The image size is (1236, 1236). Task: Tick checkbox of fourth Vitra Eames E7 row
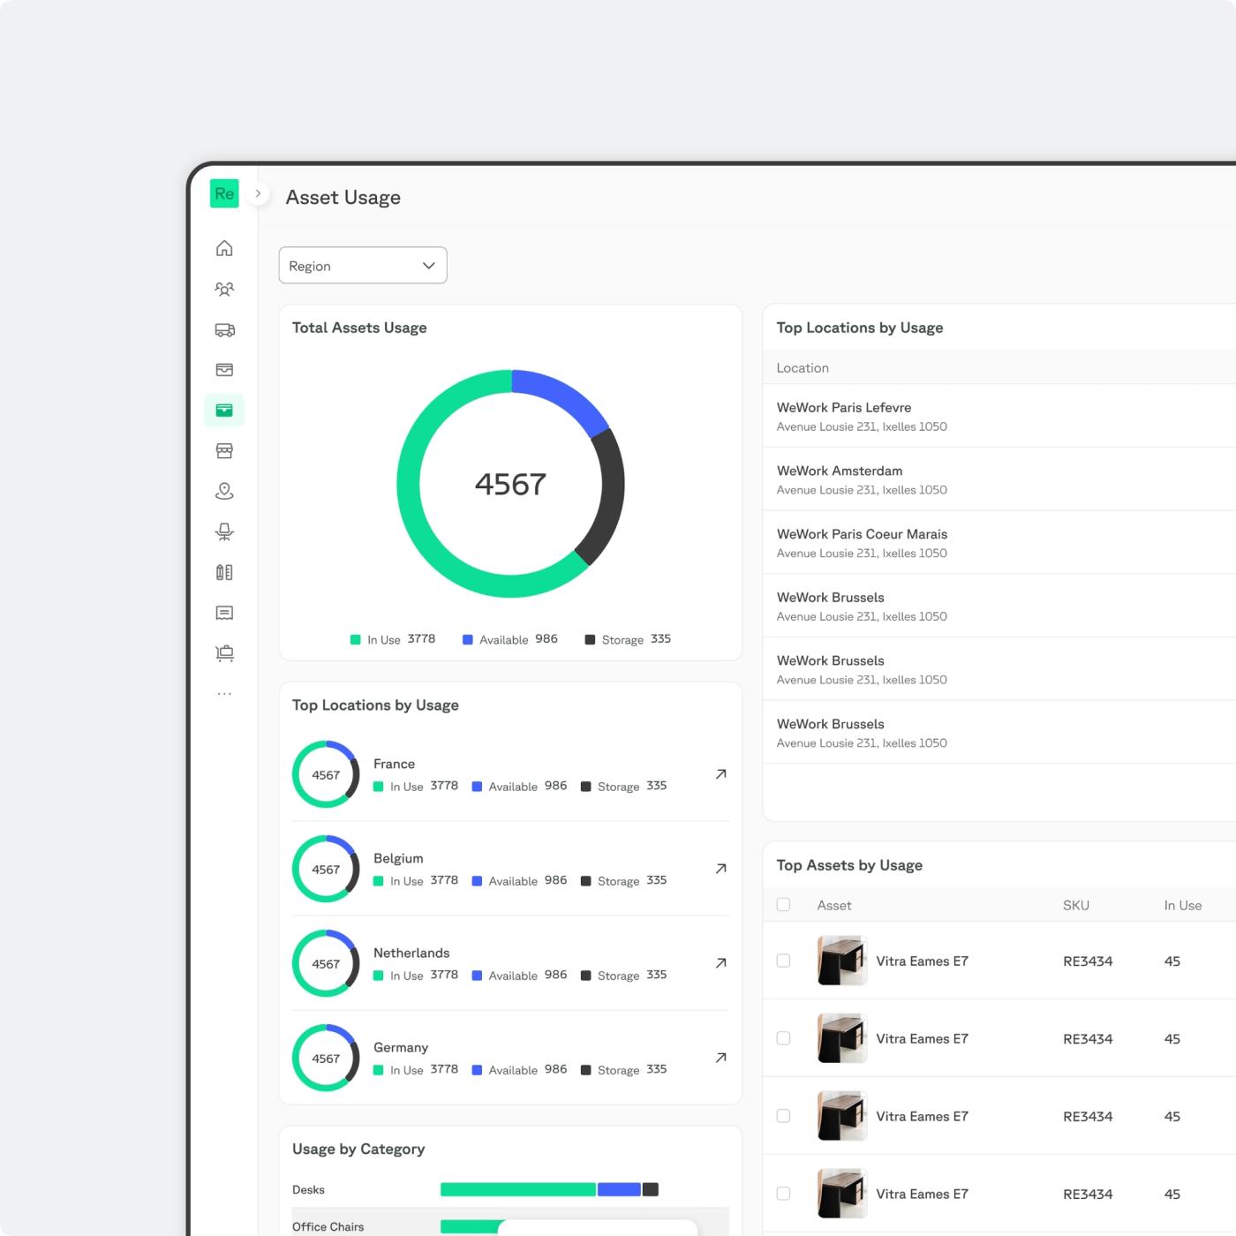point(783,1194)
